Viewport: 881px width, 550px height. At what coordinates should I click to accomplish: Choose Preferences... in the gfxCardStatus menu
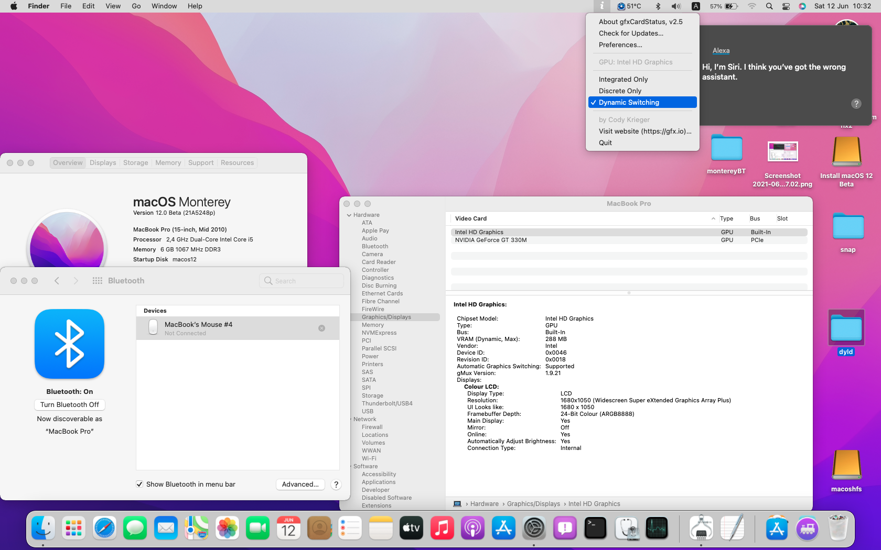click(x=620, y=45)
